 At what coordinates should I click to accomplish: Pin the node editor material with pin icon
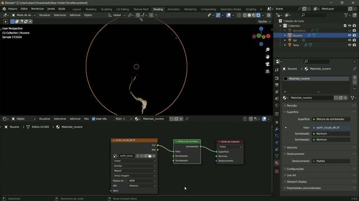pyautogui.click(x=187, y=119)
